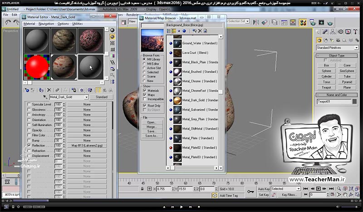Screen dimensions: 363x212
Task: Click the Bump amount spinner arrows
Action: (x=64, y=140)
